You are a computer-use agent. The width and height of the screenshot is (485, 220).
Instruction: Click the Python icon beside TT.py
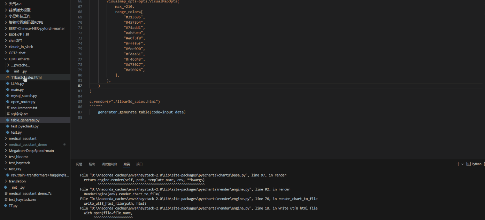coord(6,206)
